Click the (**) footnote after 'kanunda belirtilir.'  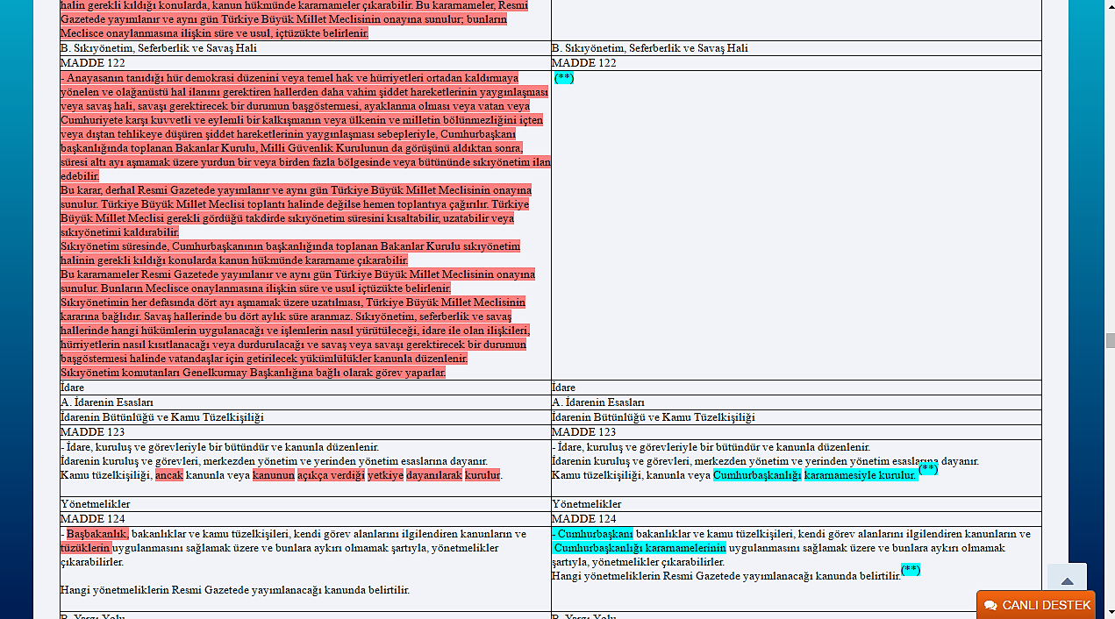click(911, 571)
